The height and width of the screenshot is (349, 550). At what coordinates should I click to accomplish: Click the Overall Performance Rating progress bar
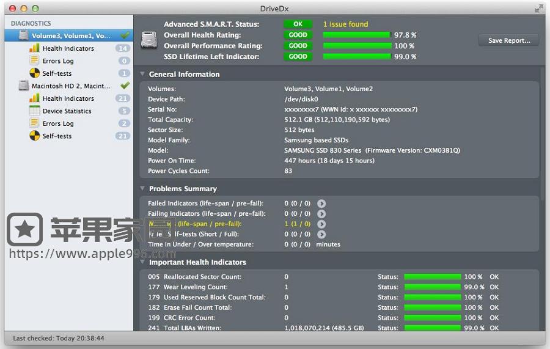pyautogui.click(x=357, y=46)
